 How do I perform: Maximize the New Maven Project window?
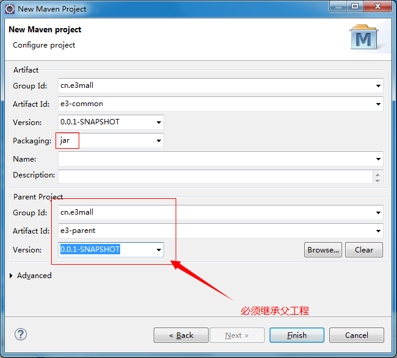[x=355, y=6]
